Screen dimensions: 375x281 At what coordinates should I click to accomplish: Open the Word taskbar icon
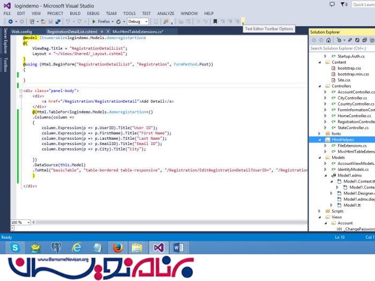tap(177, 247)
